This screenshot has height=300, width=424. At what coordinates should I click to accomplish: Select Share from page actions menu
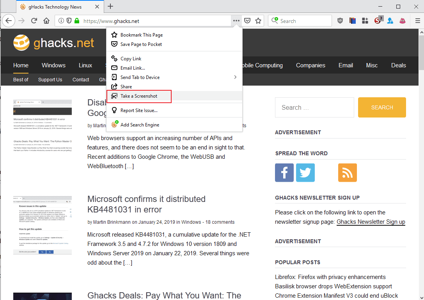click(174, 87)
